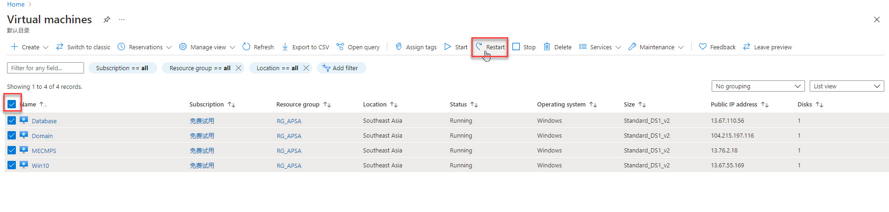Image resolution: width=889 pixels, height=212 pixels.
Task: Click the Filter for any field box
Action: pos(45,68)
